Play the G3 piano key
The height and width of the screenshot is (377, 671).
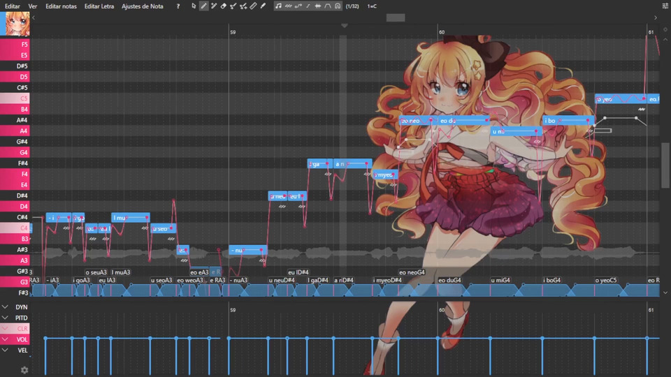[x=15, y=281]
